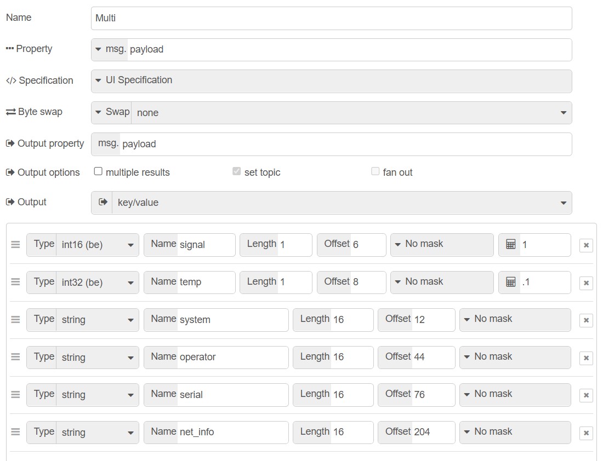
Task: Remove the serial row with its X icon
Action: point(586,395)
